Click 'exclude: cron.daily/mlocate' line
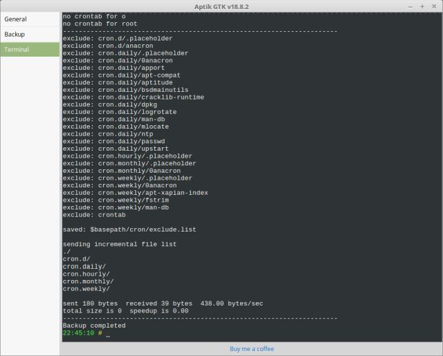Image resolution: width=443 pixels, height=356 pixels. click(x=116, y=127)
